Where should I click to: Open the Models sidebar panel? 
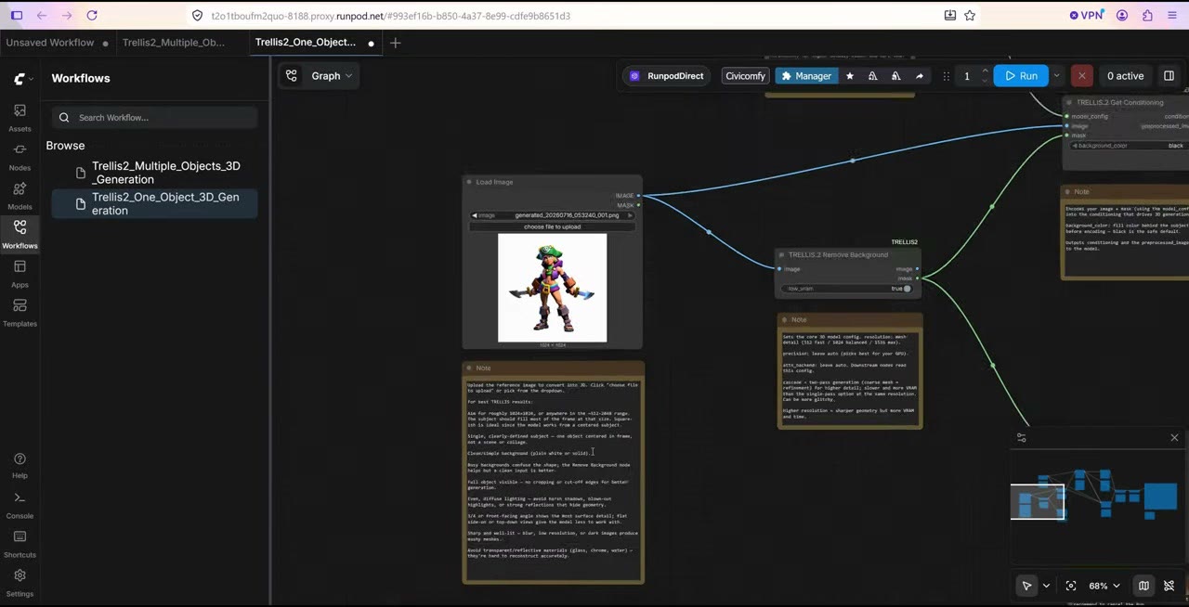20,196
